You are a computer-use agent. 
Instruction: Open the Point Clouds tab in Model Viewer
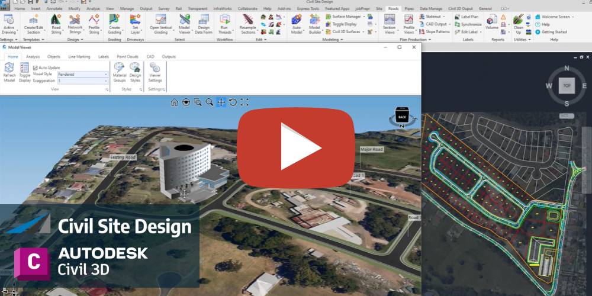(x=128, y=57)
